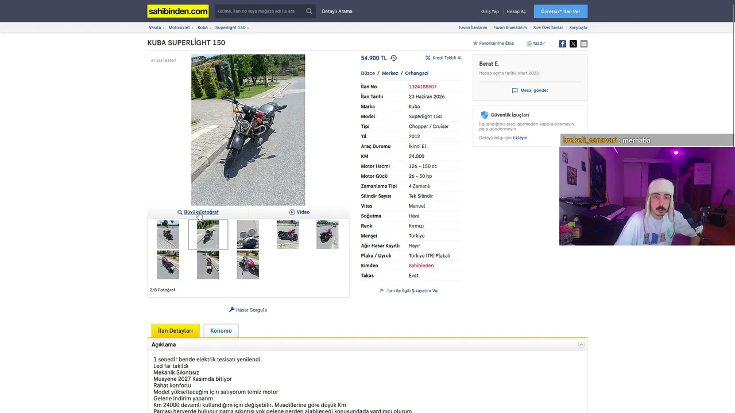
Task: Switch to the Konumu tab
Action: [x=221, y=331]
